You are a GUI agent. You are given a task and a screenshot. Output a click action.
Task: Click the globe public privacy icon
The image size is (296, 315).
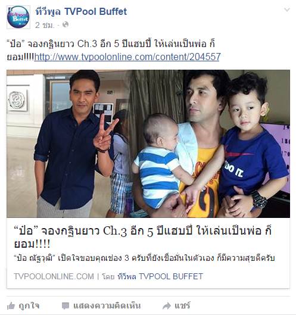(66, 24)
